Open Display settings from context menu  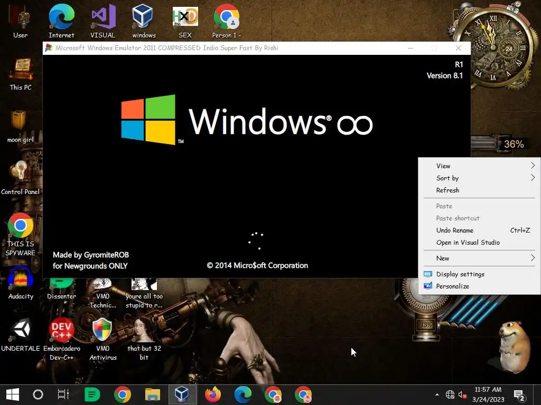pos(480,274)
